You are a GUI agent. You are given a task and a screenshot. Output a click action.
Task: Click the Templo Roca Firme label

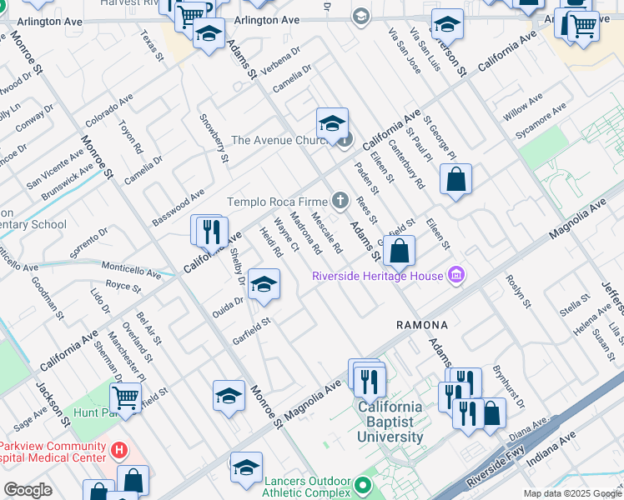coord(277,202)
